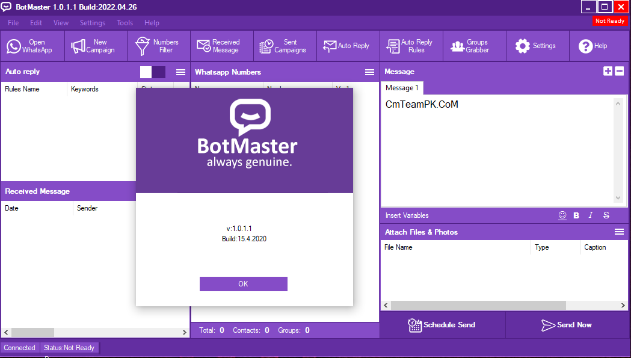Open the View menu
Viewport: 631px width, 358px height.
pyautogui.click(x=61, y=23)
